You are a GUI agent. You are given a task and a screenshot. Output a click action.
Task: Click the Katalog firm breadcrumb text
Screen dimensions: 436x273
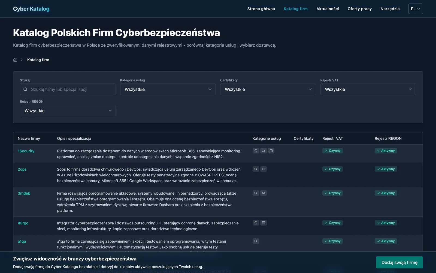point(38,60)
